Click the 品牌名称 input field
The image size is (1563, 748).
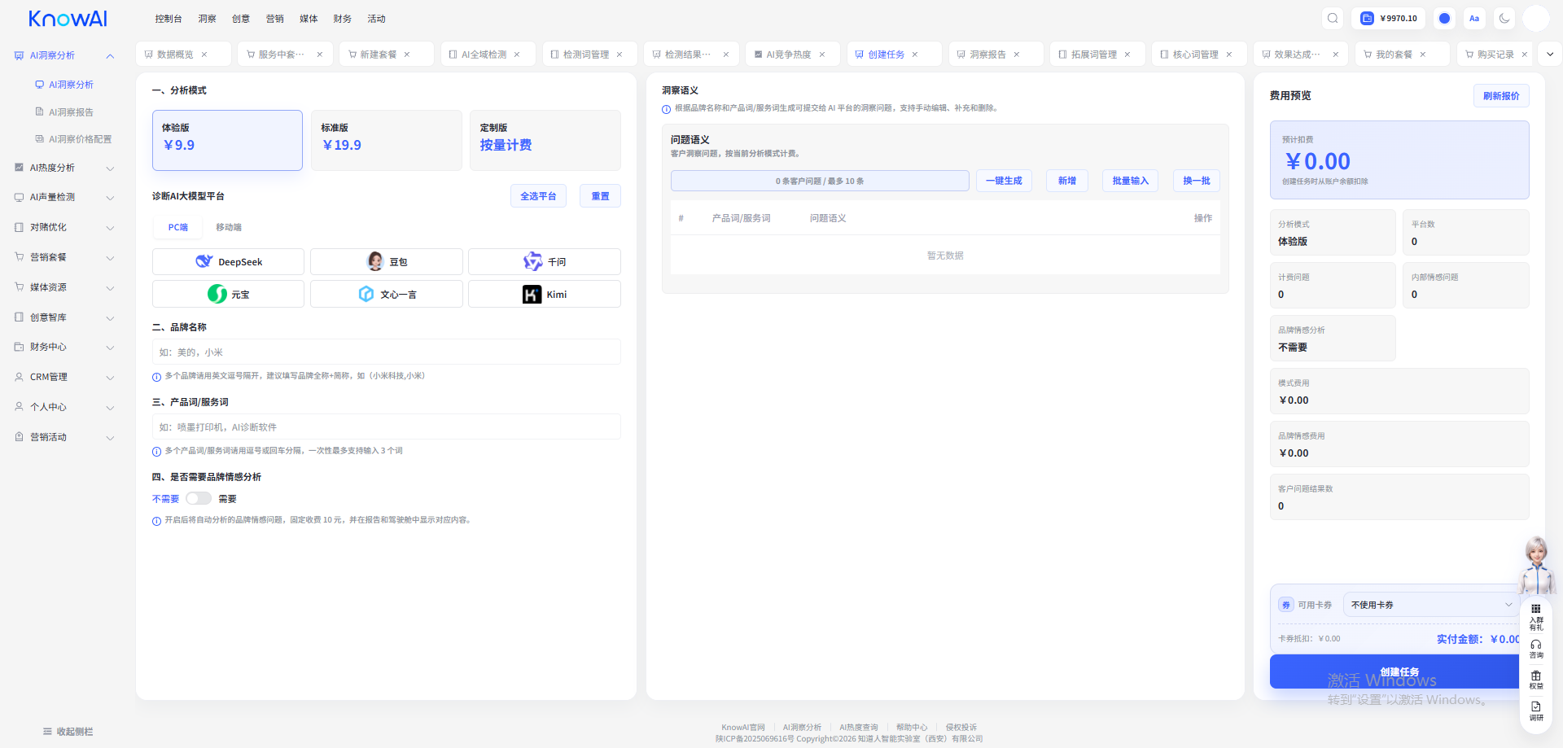point(386,352)
